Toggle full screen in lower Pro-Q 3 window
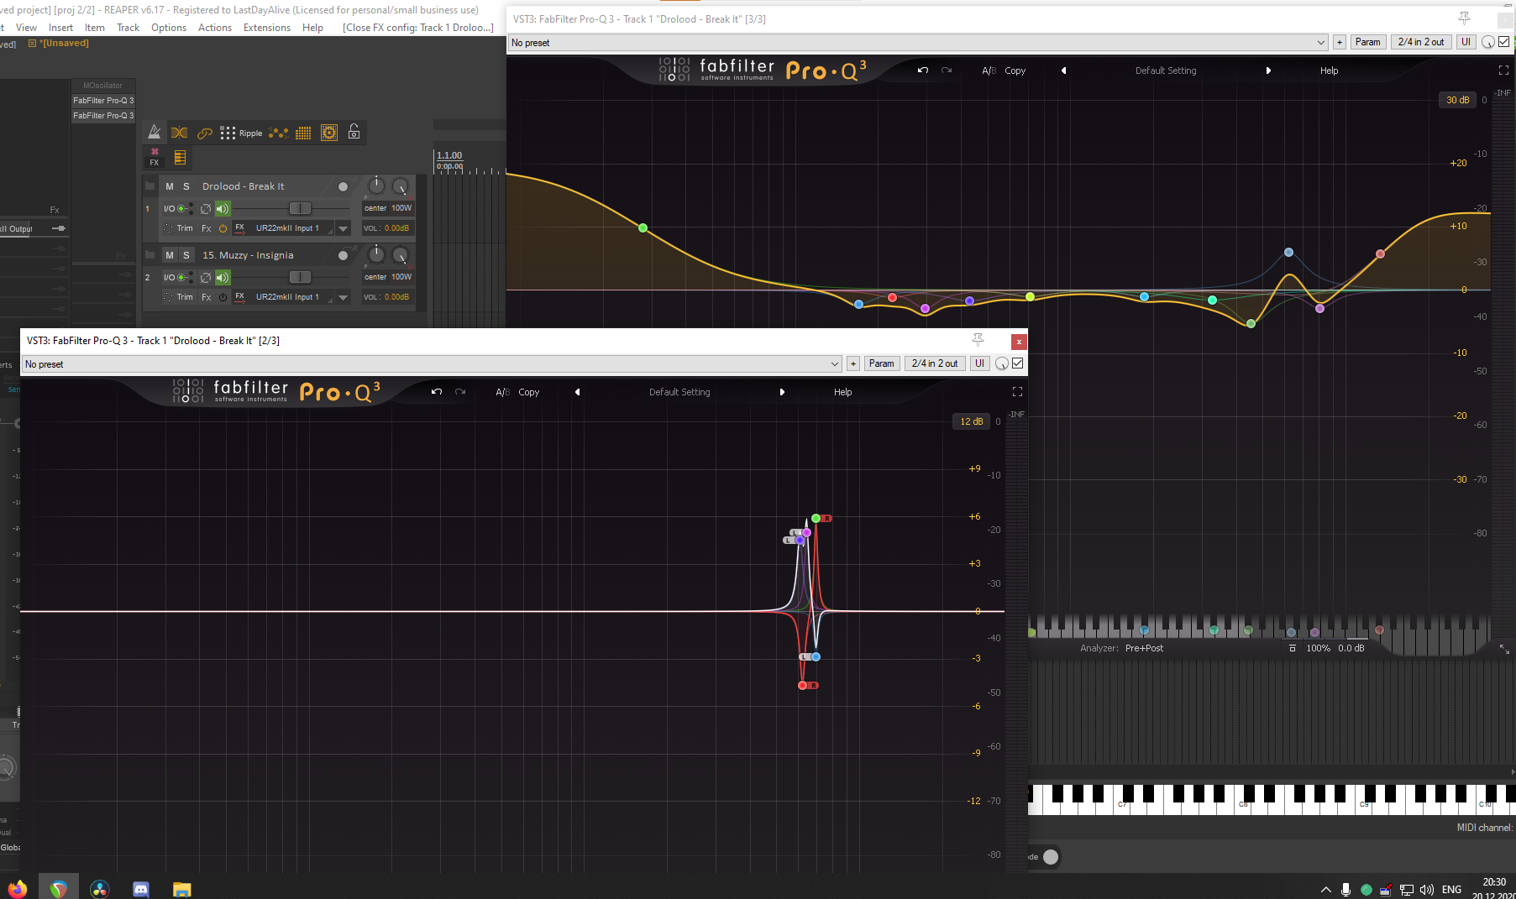Viewport: 1516px width, 899px height. click(x=1017, y=392)
